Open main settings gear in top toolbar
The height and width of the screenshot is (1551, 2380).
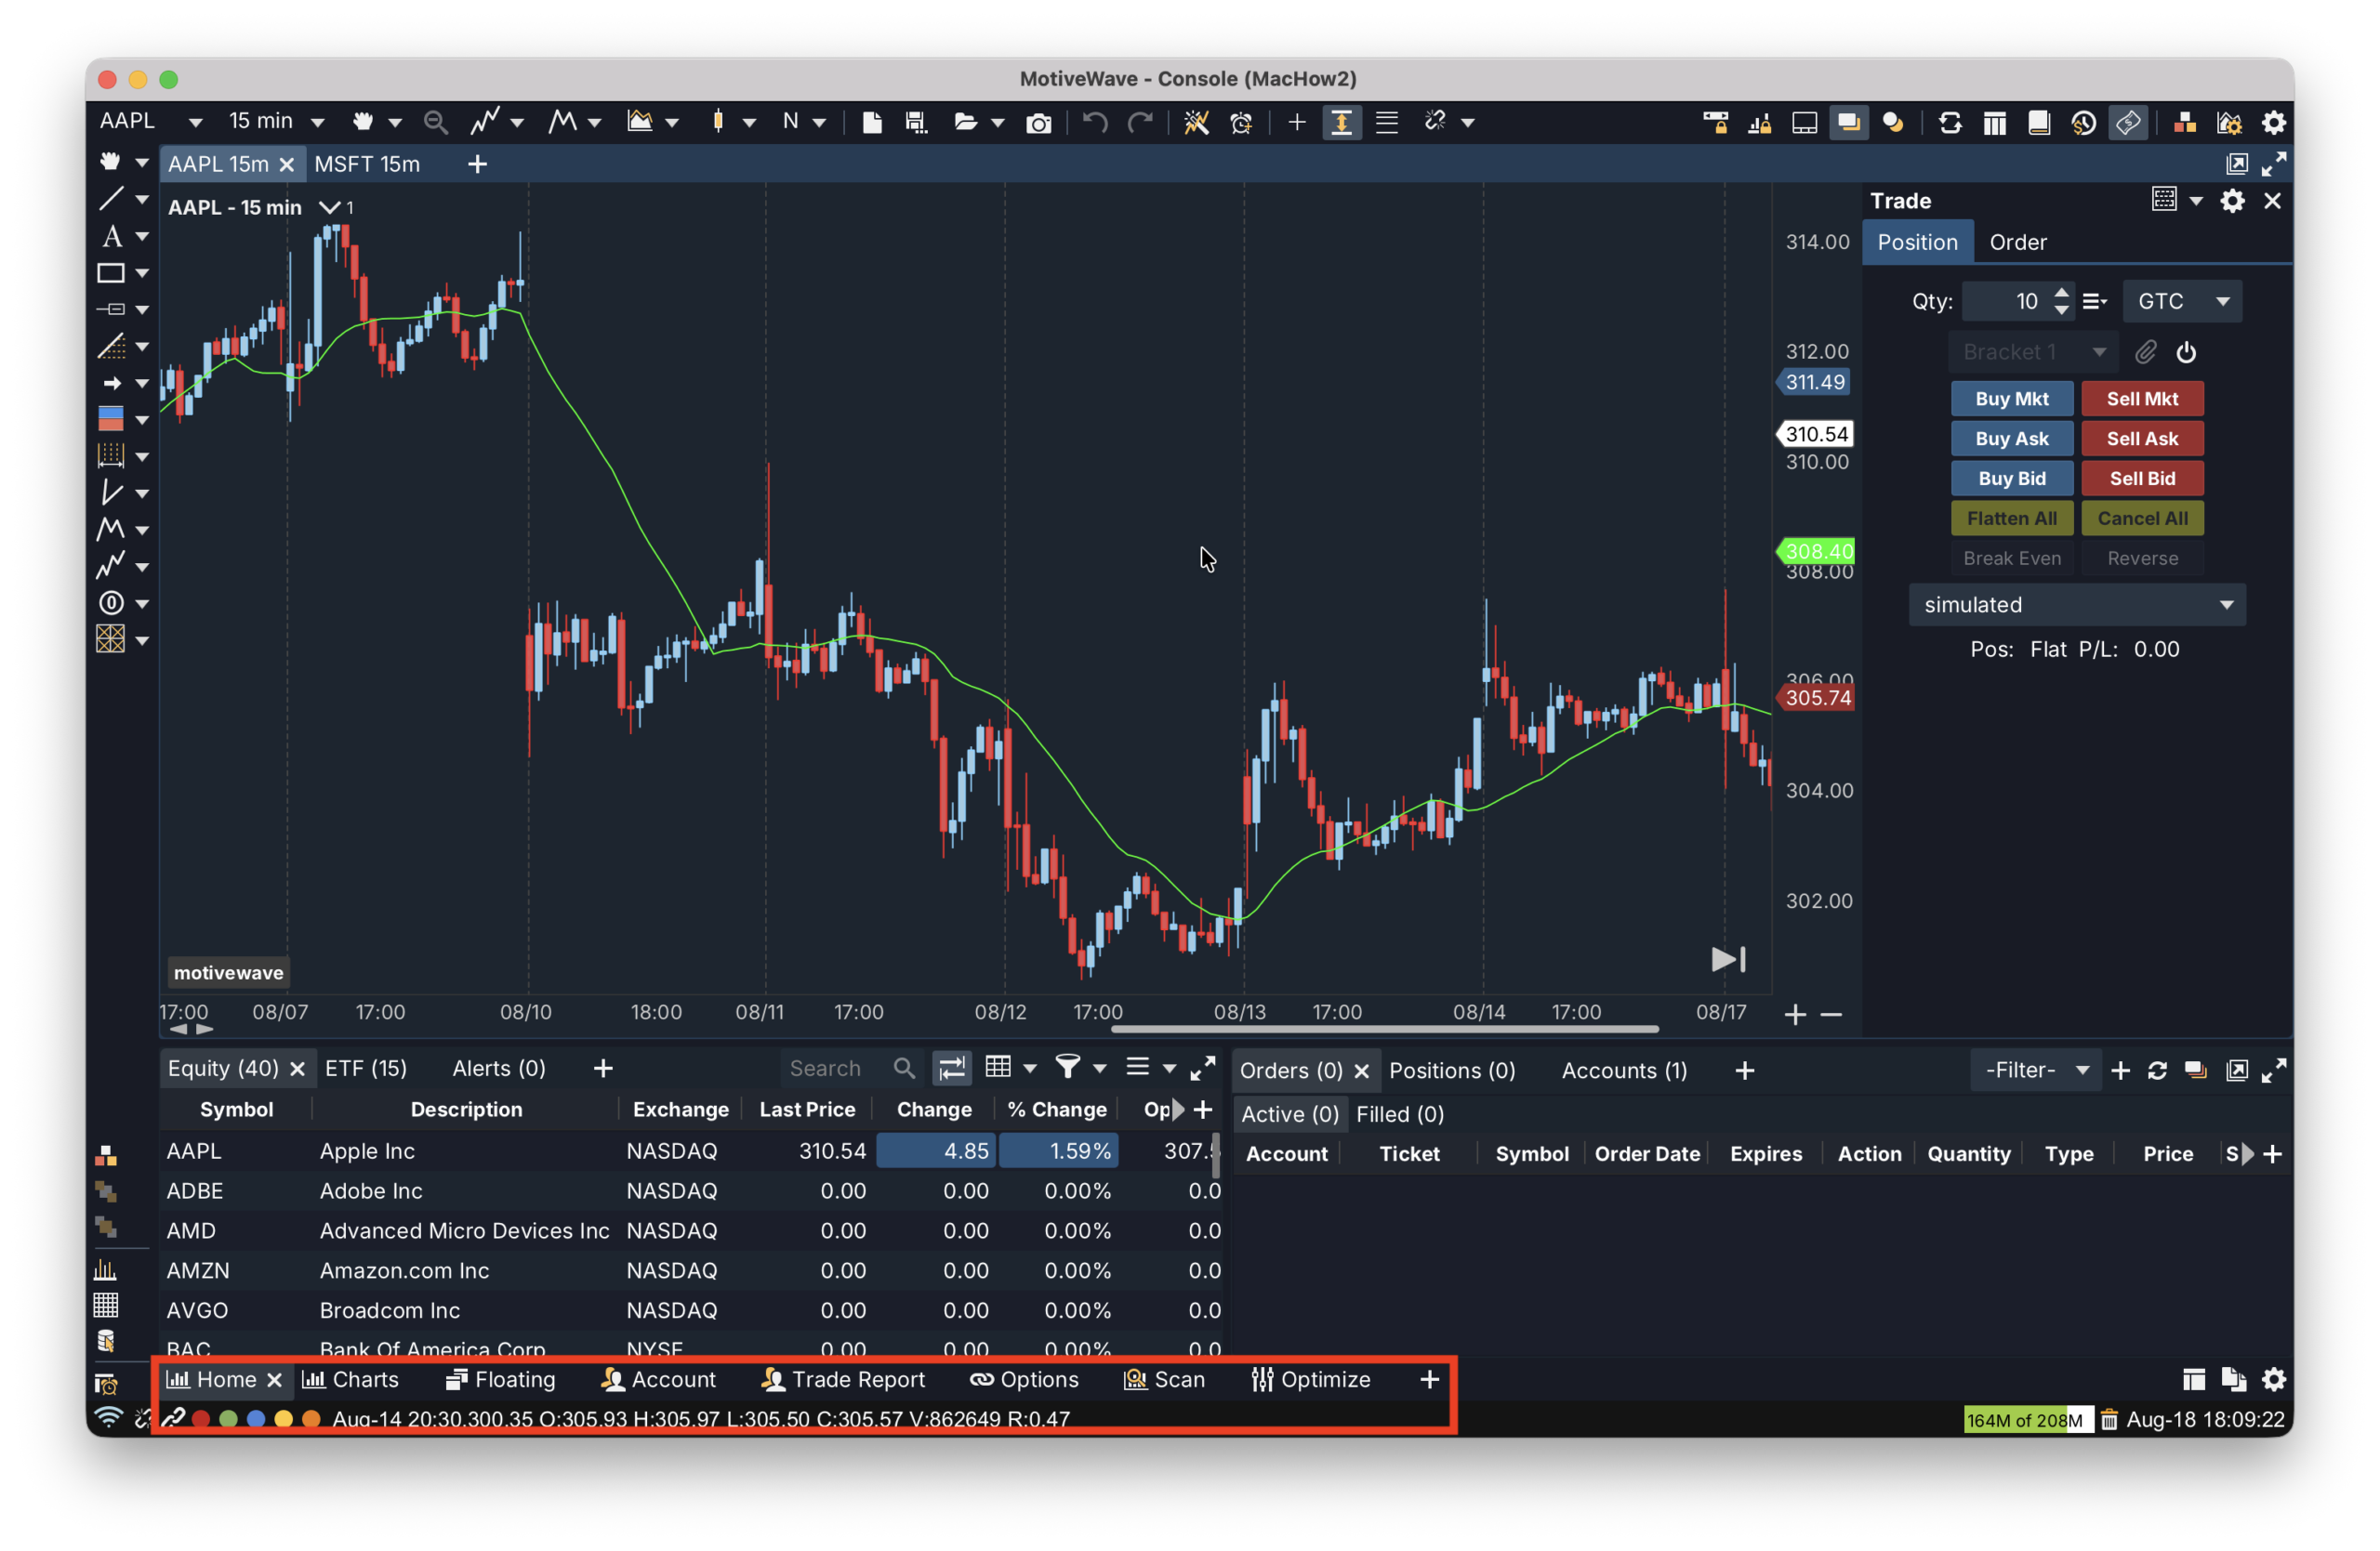tap(2274, 123)
